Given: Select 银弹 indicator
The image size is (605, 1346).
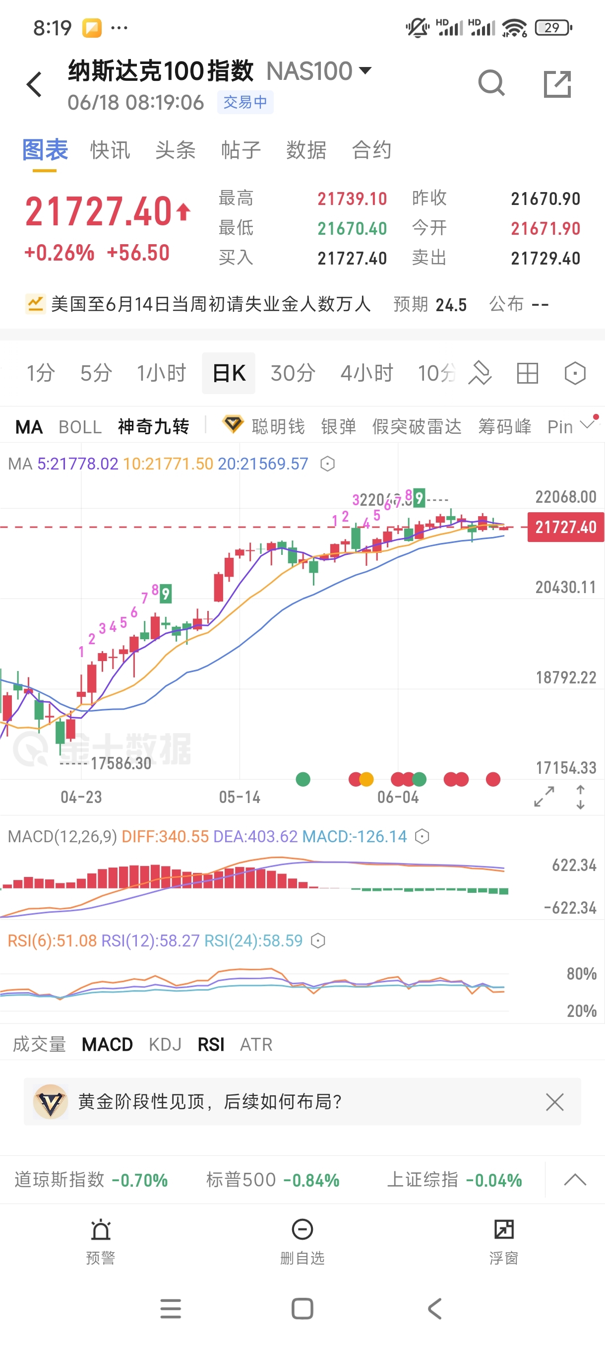Looking at the screenshot, I should coord(338,427).
